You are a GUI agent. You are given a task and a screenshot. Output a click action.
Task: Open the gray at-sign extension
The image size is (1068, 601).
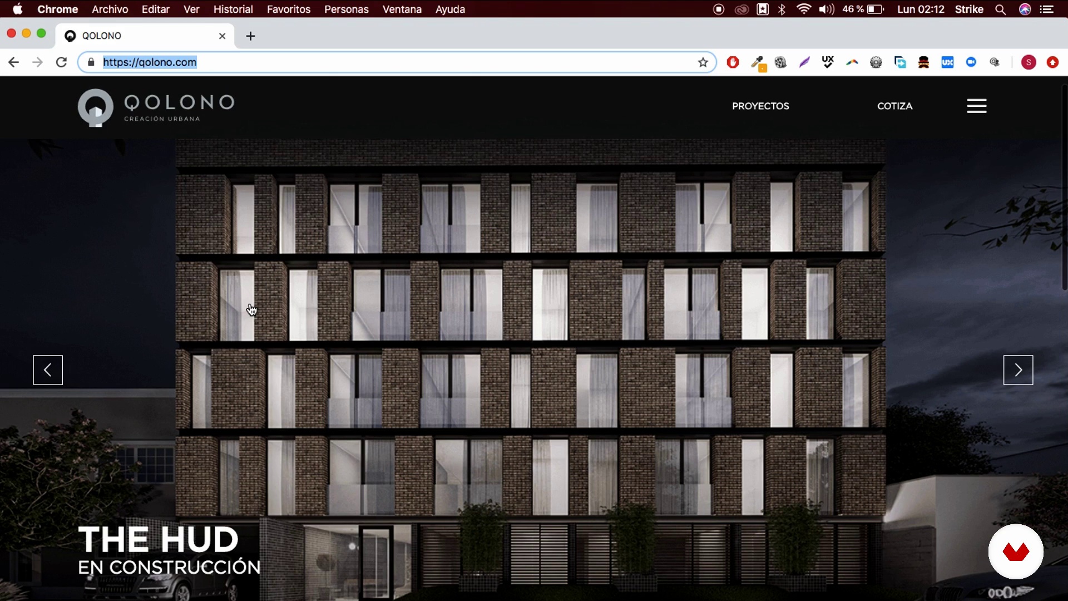(995, 62)
